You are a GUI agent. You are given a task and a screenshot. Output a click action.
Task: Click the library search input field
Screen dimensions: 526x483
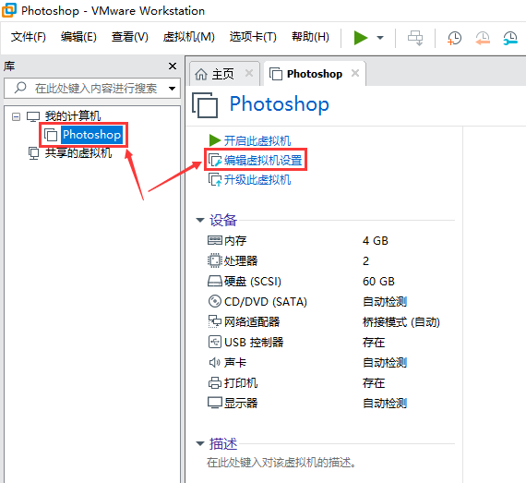pyautogui.click(x=92, y=89)
